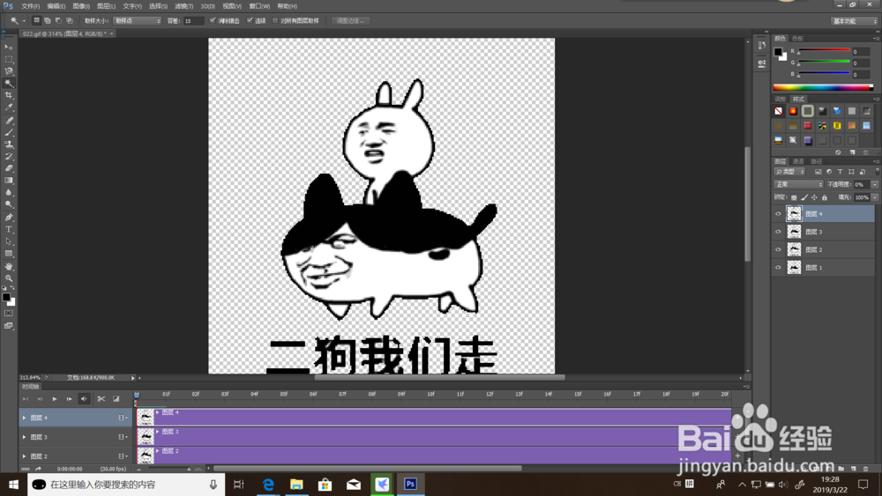Click lock transparent pixels icon

tap(794, 197)
